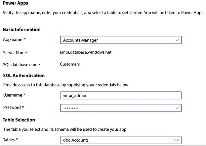Screen dimensions: 206x146
Task: Click the Customers database name value
Action: point(70,64)
